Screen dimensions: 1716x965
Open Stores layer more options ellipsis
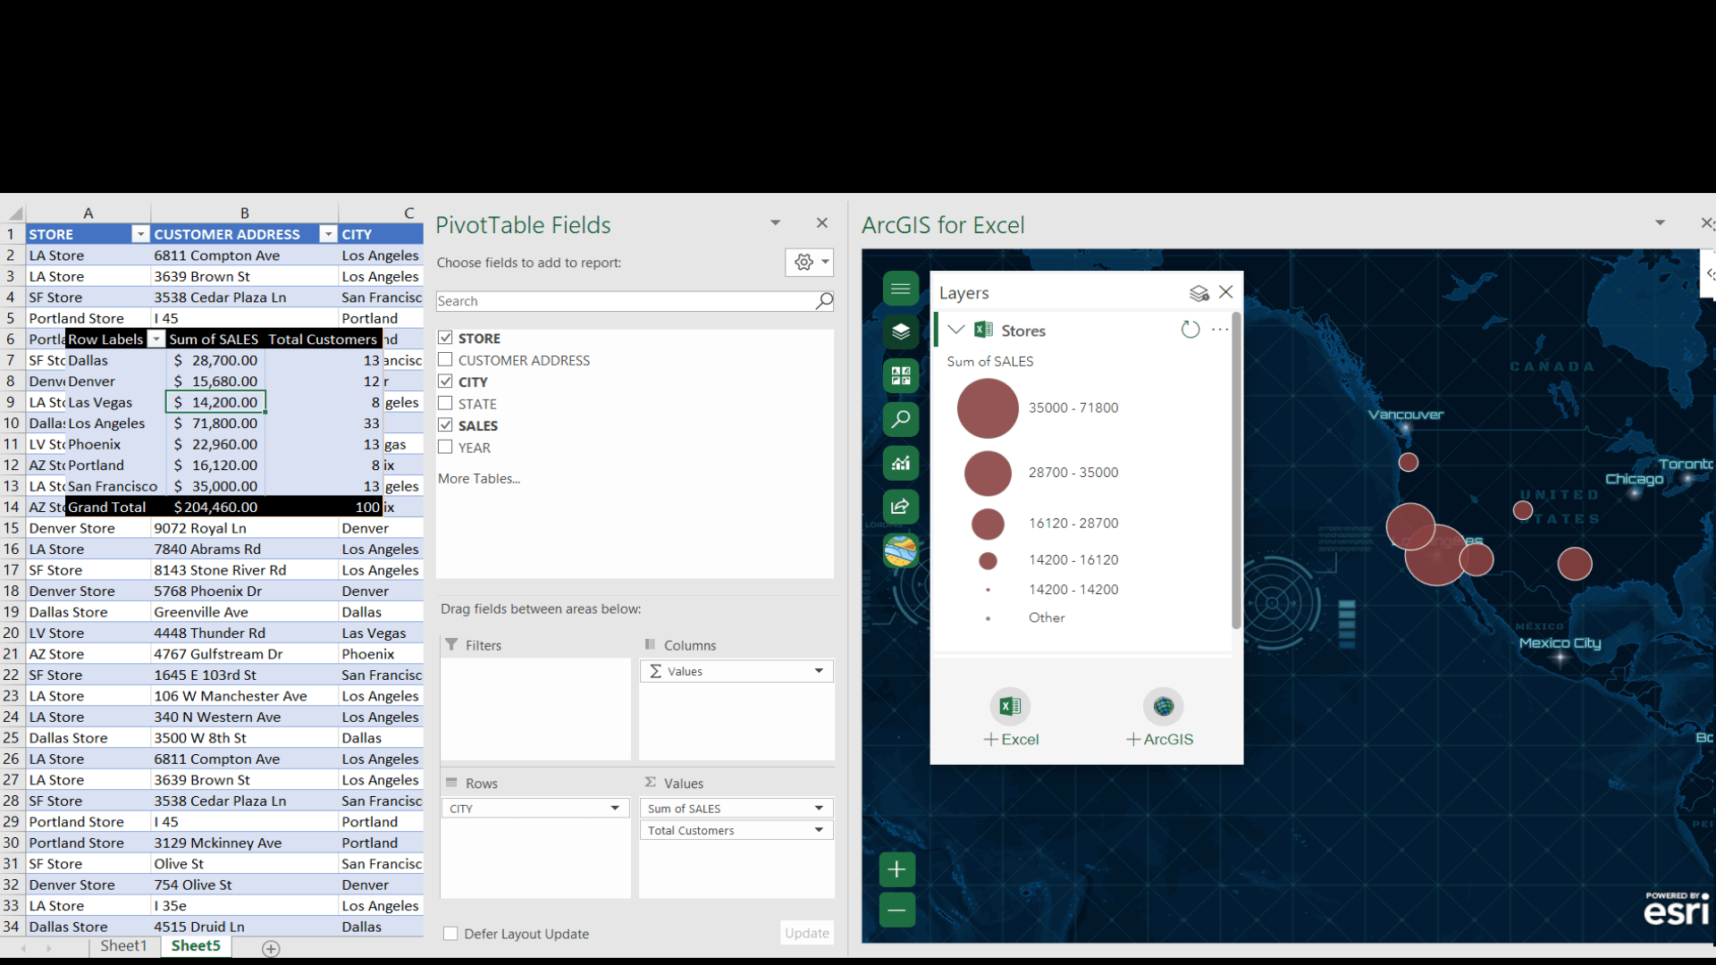[1220, 330]
